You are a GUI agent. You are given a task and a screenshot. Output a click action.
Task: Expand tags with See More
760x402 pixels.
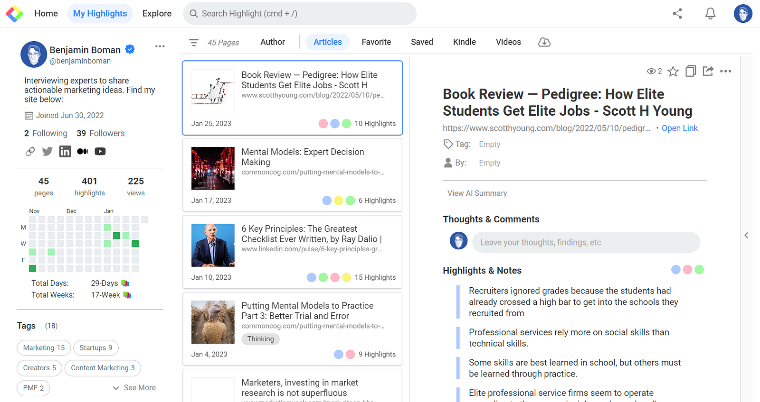(134, 388)
